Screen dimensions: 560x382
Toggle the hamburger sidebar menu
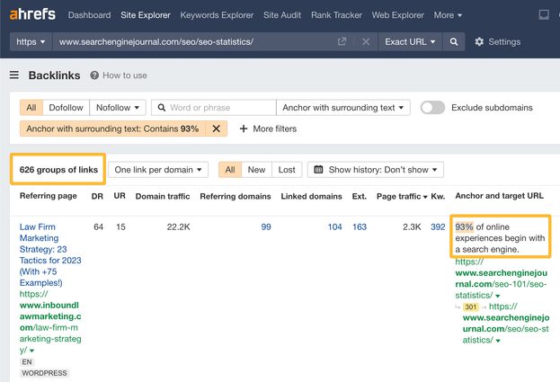(14, 75)
